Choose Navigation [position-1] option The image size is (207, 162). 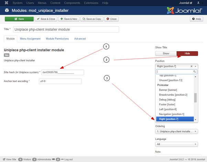tap(175, 114)
